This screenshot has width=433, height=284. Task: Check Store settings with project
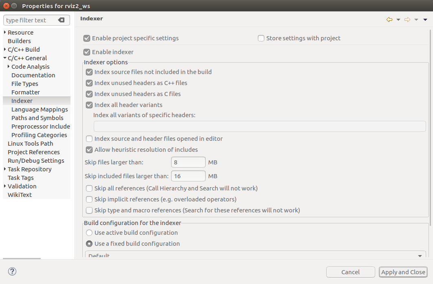click(261, 38)
